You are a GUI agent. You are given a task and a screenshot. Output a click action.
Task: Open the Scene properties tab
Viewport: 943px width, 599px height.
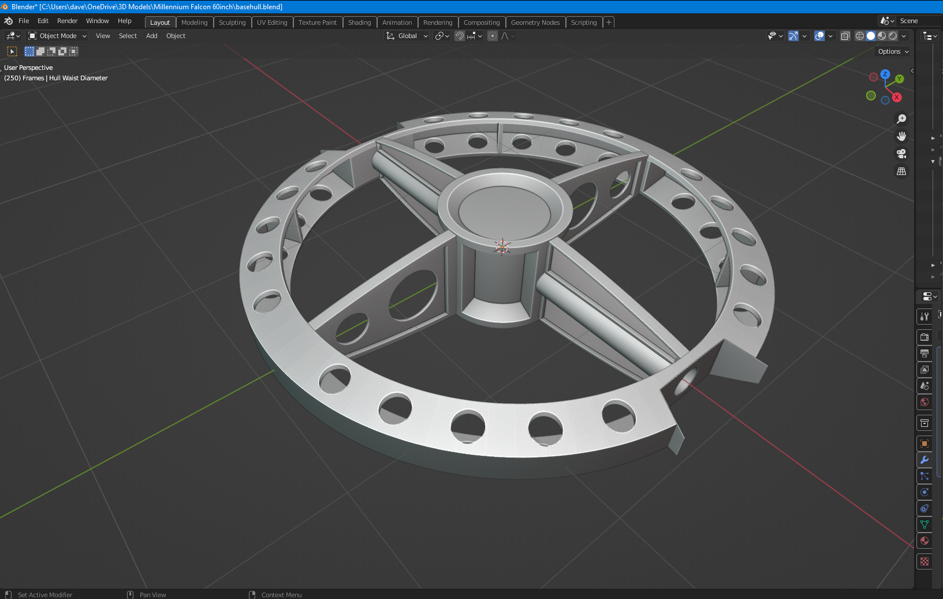click(x=925, y=385)
